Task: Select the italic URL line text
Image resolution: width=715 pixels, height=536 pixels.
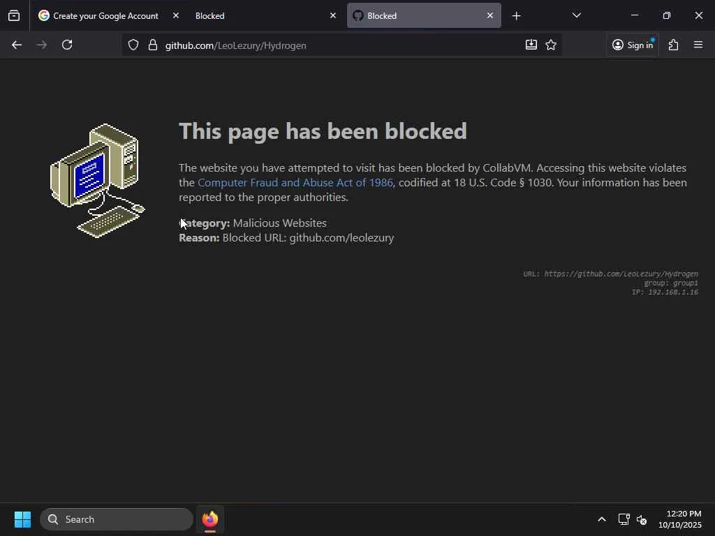Action: [610, 274]
